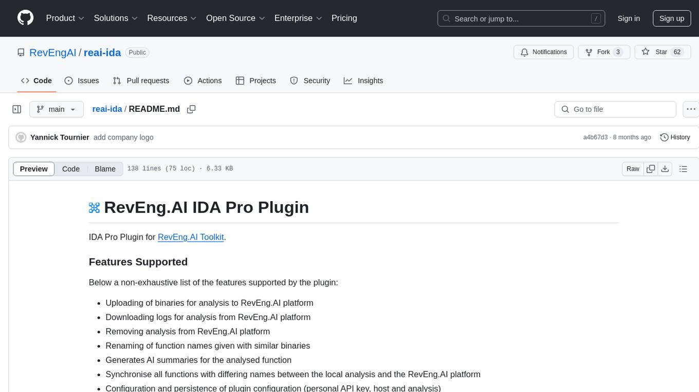Switch to the Insights tab
The image size is (699, 392).
363,81
